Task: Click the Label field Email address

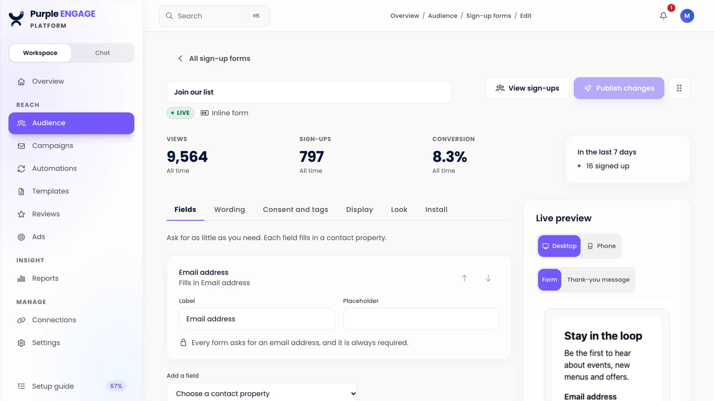Action: pyautogui.click(x=257, y=319)
